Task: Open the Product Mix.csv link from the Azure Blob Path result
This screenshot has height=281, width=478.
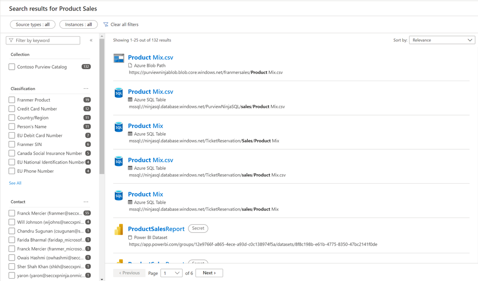Action: pos(151,57)
